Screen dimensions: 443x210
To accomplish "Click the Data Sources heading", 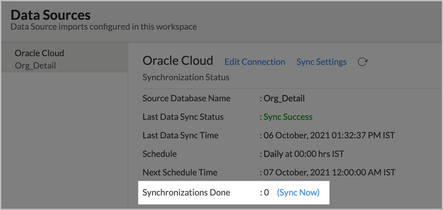I will point(51,15).
